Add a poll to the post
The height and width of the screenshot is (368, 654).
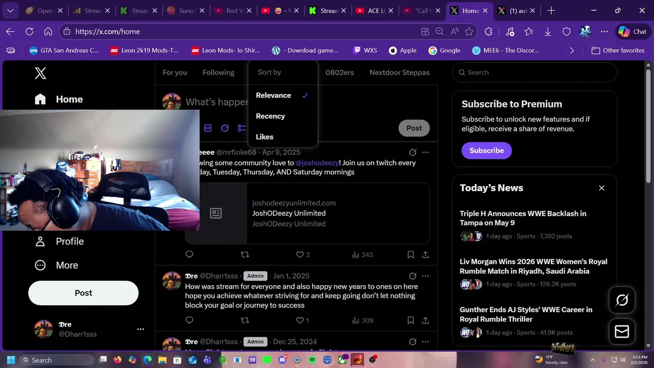point(242,128)
